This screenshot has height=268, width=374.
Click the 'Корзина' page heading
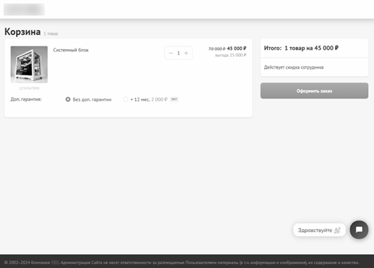[23, 32]
